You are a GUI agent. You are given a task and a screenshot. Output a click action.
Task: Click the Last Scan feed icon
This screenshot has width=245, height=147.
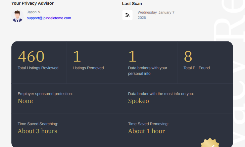127,15
